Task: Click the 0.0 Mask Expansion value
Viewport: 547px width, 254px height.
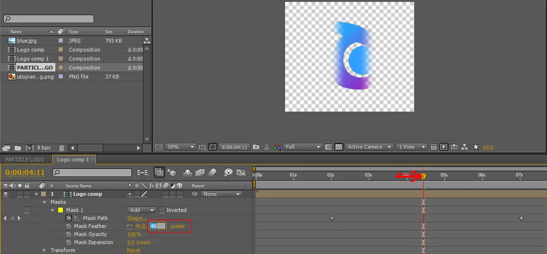Action: point(131,242)
